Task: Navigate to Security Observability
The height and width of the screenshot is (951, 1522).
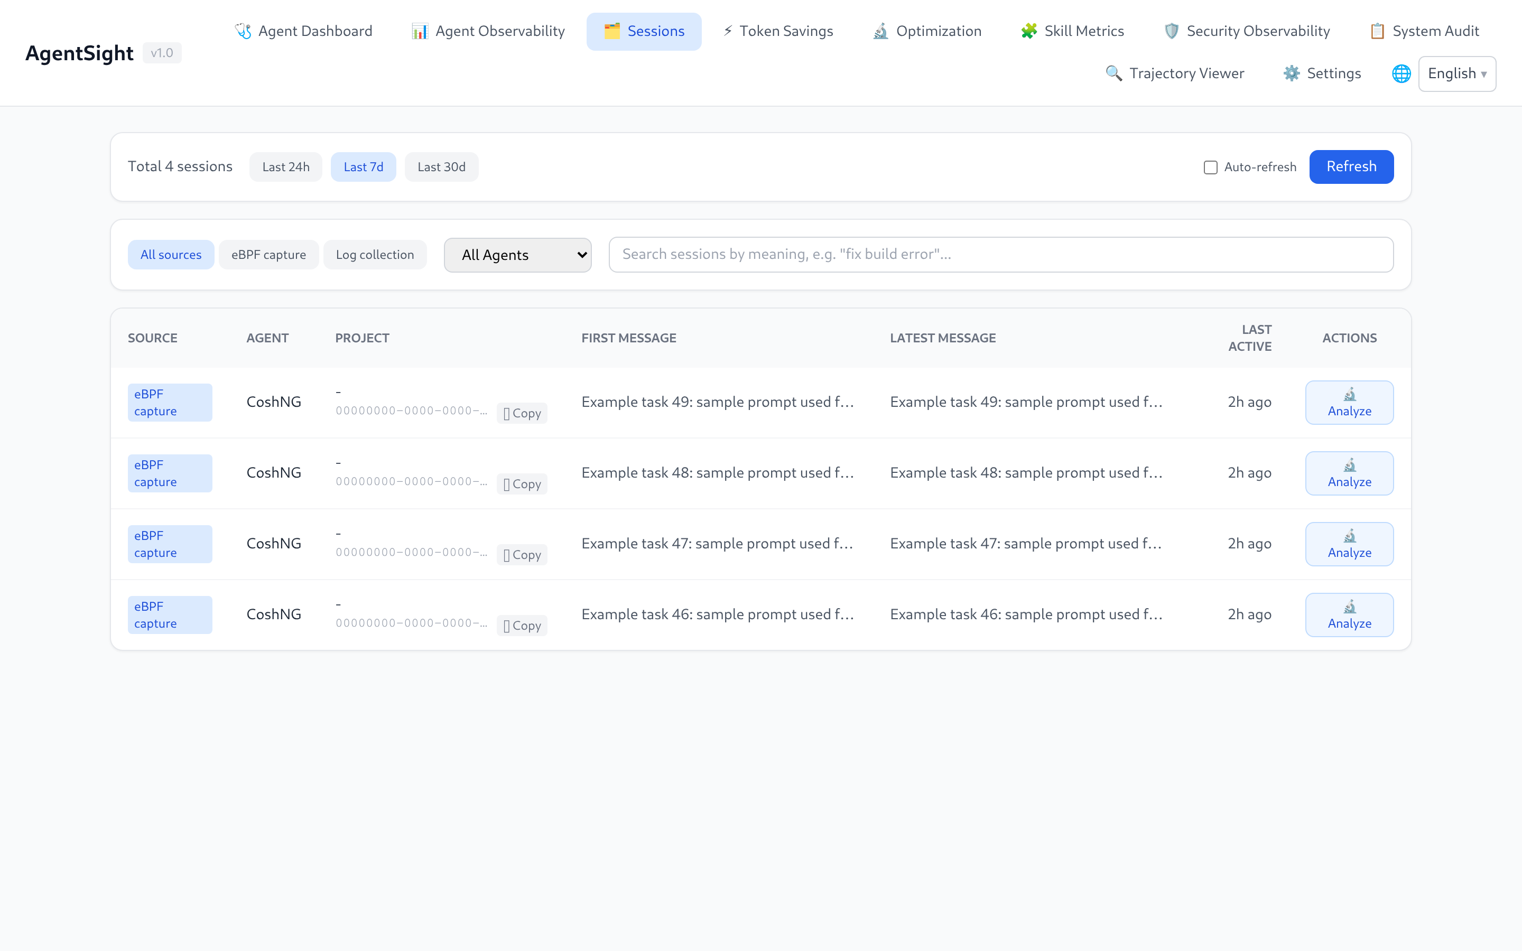Action: coord(1247,32)
